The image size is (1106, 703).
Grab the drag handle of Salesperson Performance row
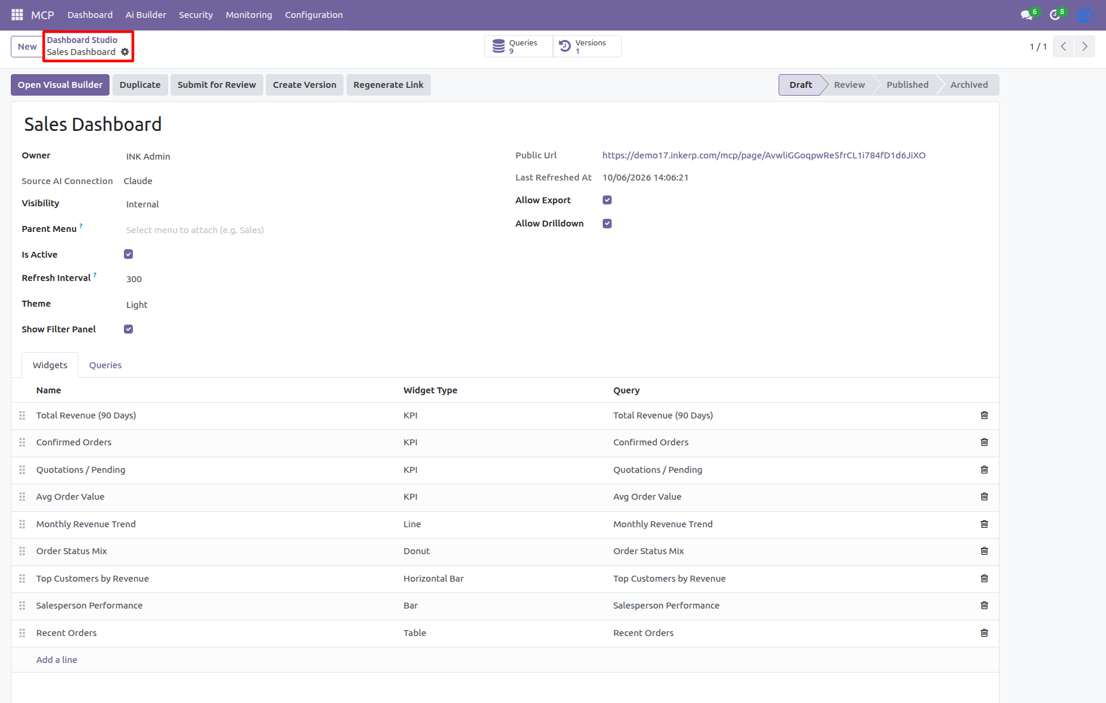pyautogui.click(x=22, y=606)
